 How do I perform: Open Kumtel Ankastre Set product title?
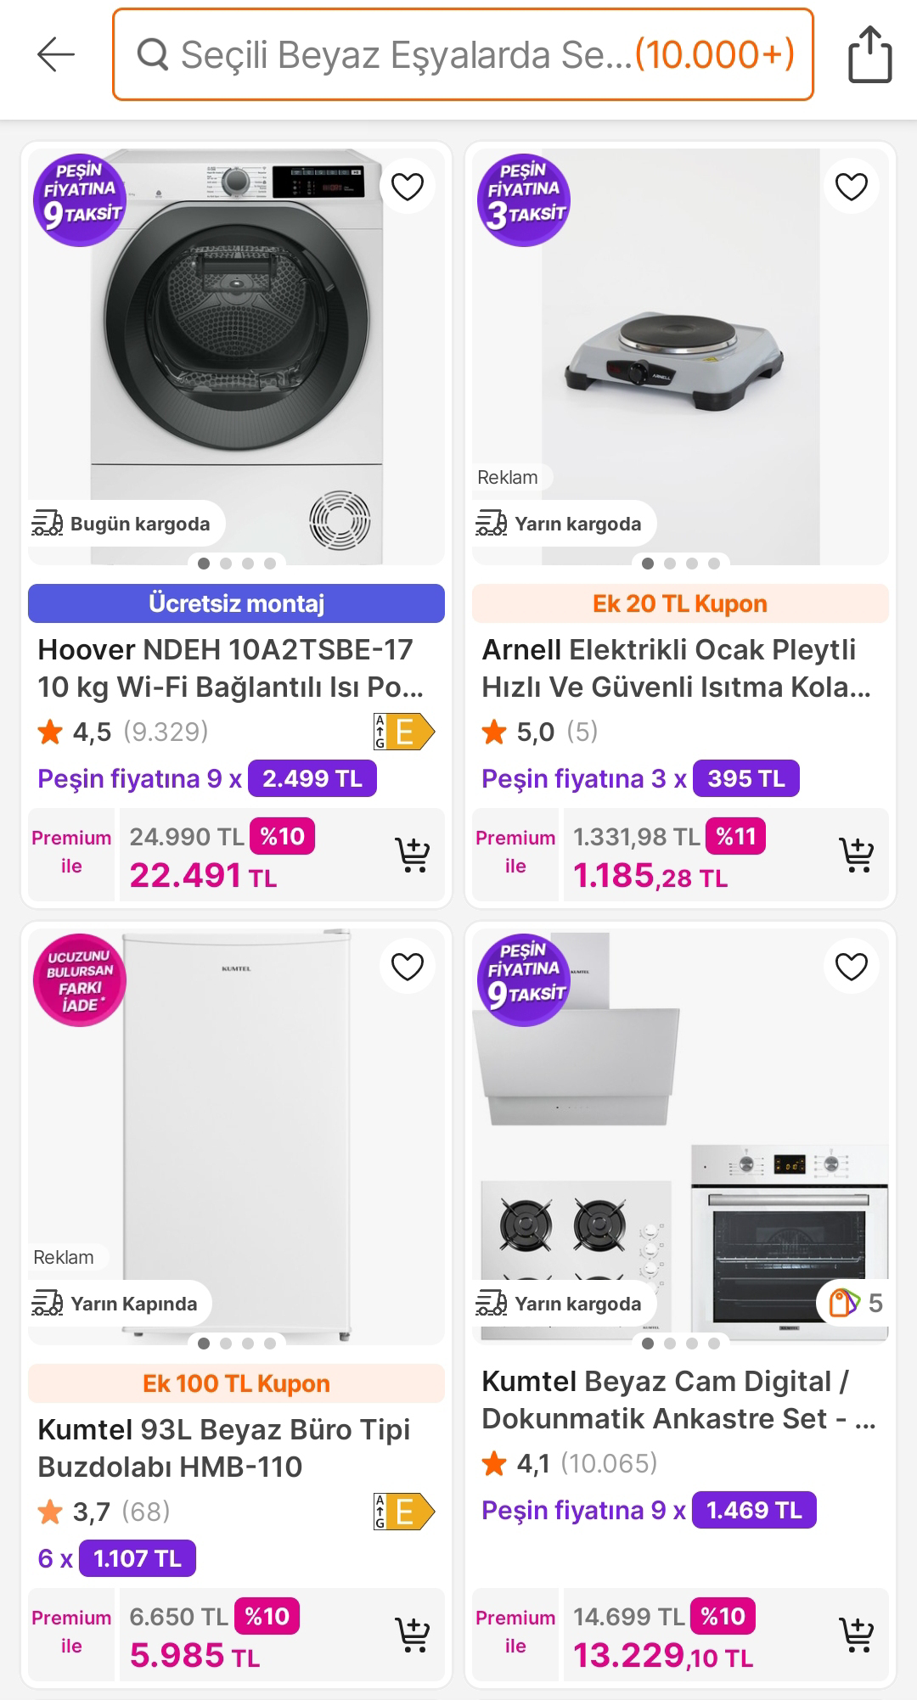(678, 1400)
